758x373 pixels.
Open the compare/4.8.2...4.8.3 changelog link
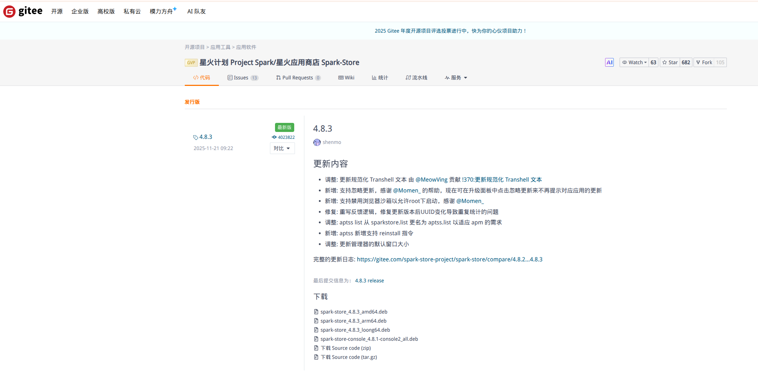[x=450, y=260]
